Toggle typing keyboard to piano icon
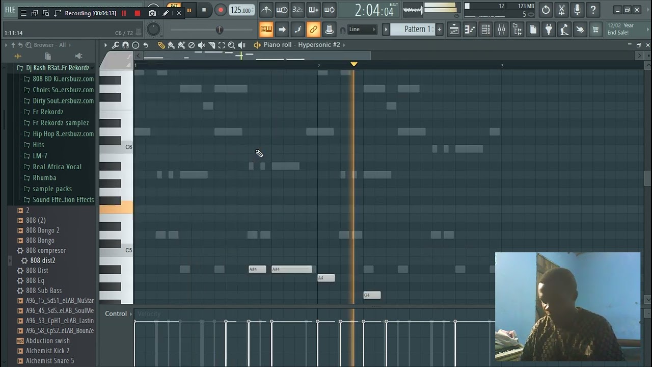The width and height of the screenshot is (652, 367). coord(266,30)
